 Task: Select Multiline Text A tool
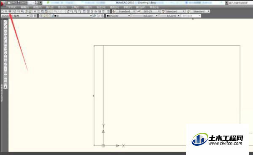coord(5,87)
